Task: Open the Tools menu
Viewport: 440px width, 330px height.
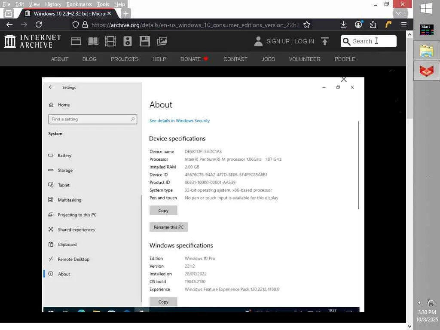Action: coord(103,4)
